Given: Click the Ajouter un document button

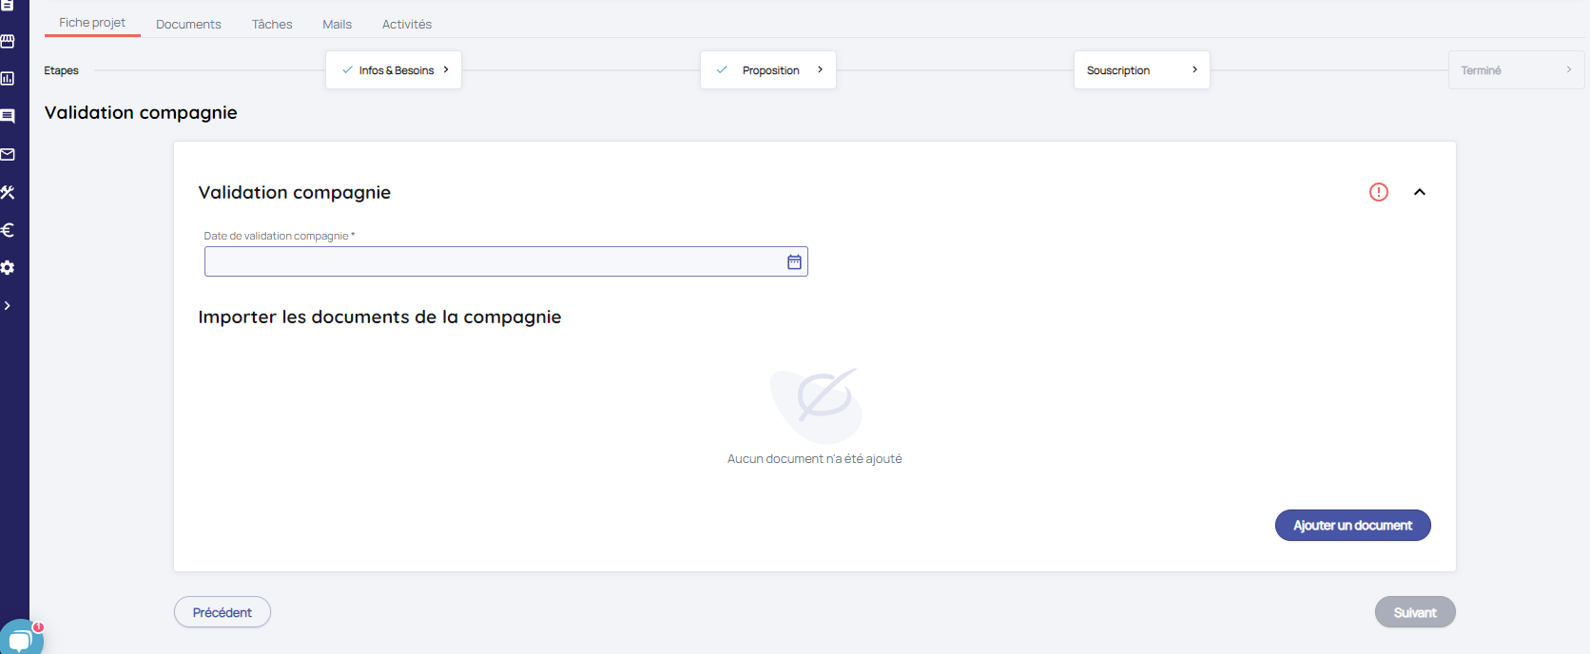Looking at the screenshot, I should tap(1352, 525).
